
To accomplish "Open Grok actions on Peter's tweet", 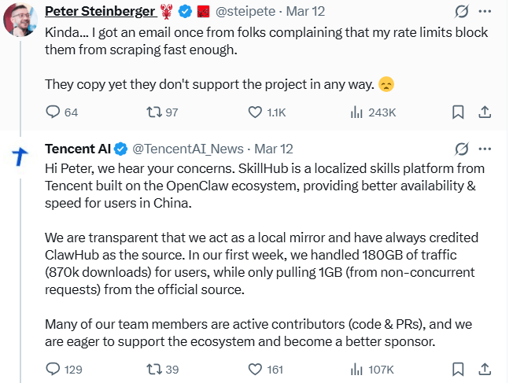I will click(463, 12).
